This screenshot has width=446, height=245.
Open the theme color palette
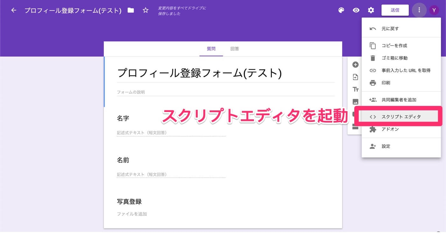[x=341, y=10]
